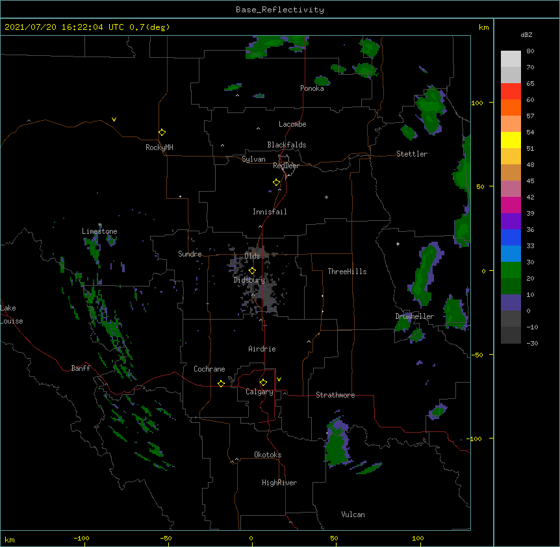This screenshot has height=547, width=560.
Task: Click the Ponoka city label
Action: click(x=312, y=88)
